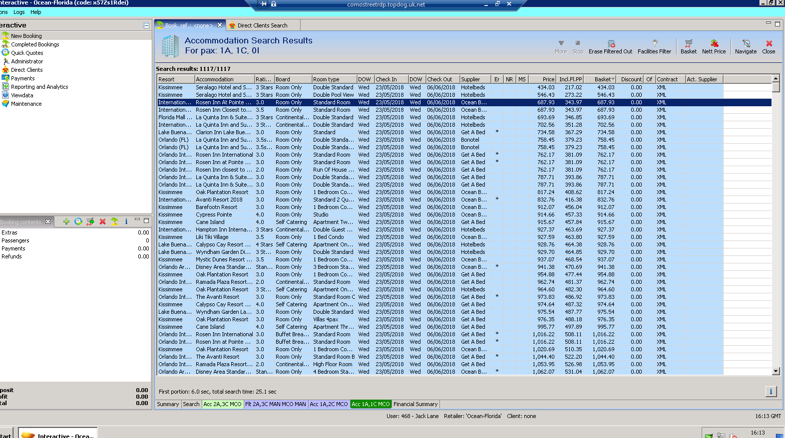785x438 pixels.
Task: Open the Facilities Filter funnel
Action: coord(655,43)
